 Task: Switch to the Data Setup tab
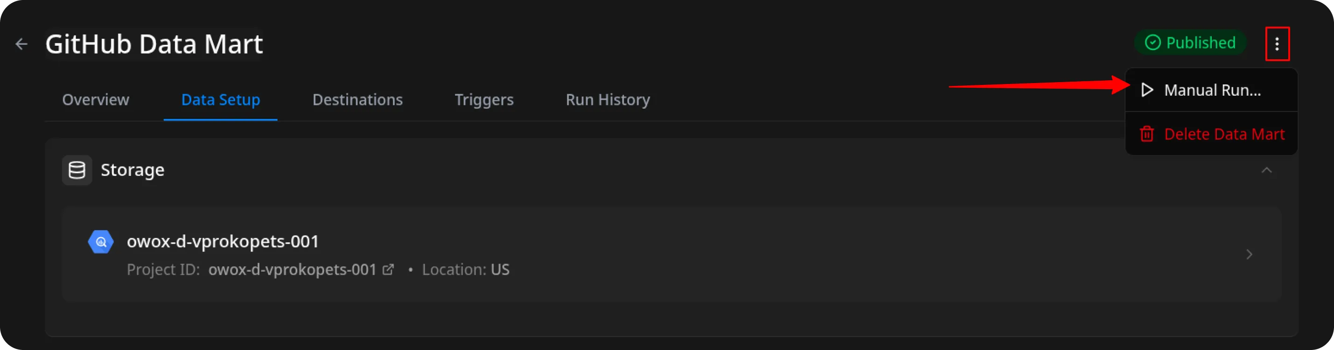(220, 99)
